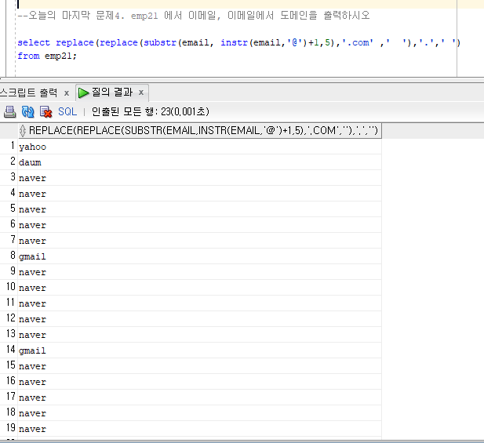Click the refresh query results icon

pyautogui.click(x=27, y=111)
